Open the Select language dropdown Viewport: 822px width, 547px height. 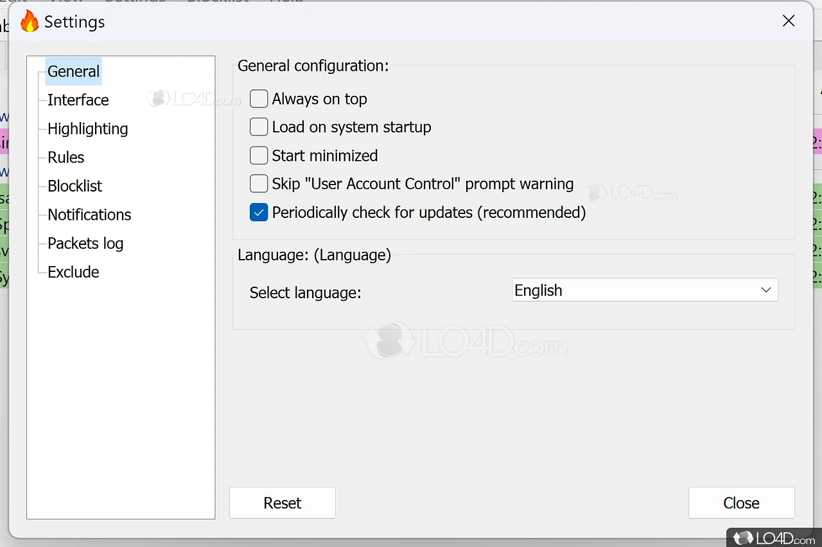tap(645, 290)
